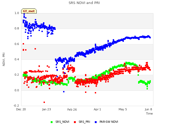This screenshot has height=127, width=169.
Task: Click the NDVI, PRI y-axis title
Action: [4, 59]
